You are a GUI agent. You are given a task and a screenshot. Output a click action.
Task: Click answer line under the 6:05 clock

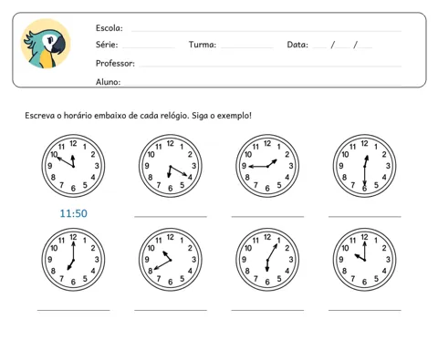(267, 310)
